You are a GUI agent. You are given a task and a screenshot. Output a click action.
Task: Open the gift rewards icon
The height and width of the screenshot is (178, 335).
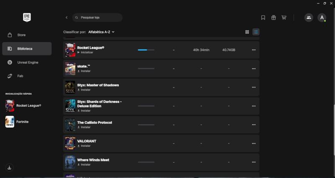273,18
